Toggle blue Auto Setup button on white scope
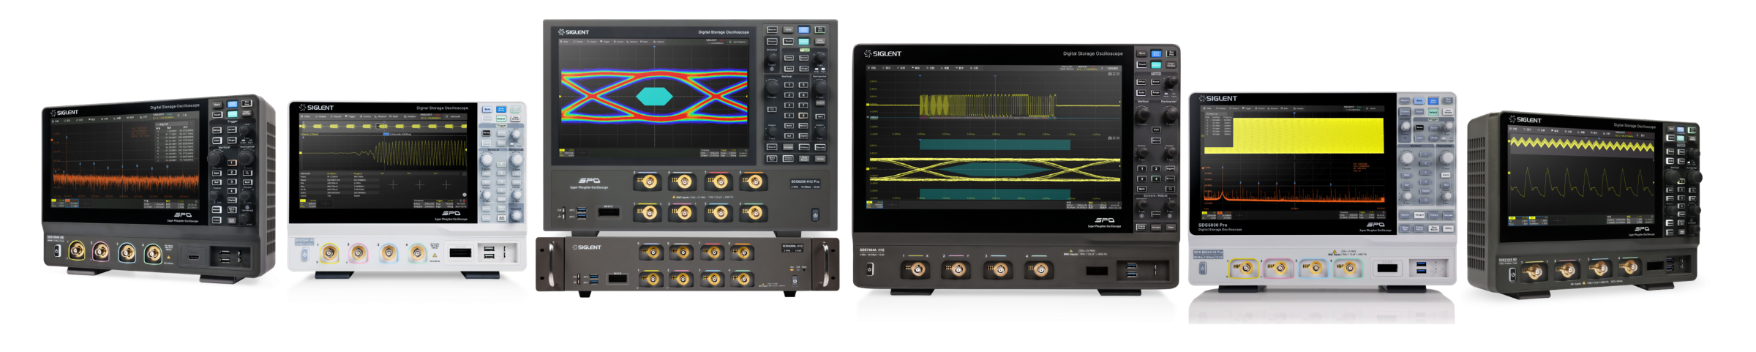Screen dimensions: 1756x352 (x=501, y=109)
